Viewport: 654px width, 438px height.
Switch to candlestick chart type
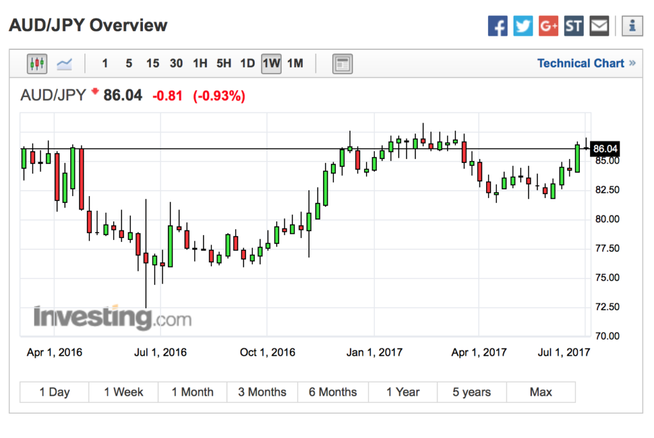(x=36, y=64)
